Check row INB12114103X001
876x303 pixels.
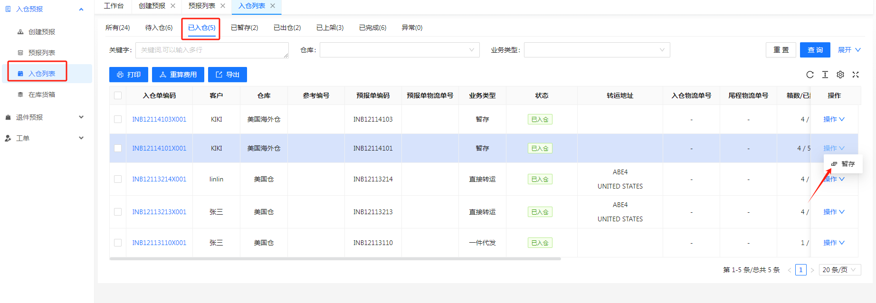click(x=118, y=119)
